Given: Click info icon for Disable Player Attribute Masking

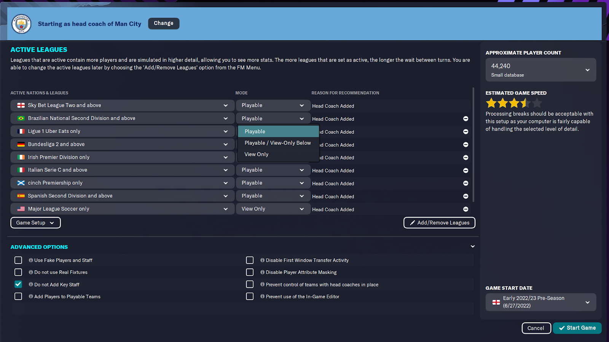Looking at the screenshot, I should coord(262,272).
